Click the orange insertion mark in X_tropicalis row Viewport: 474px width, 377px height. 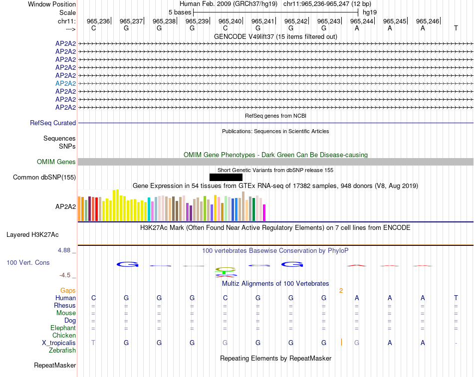tap(341, 343)
